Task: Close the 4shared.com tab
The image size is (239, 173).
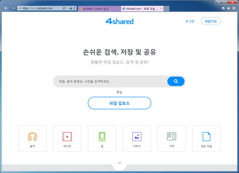Action: (x=161, y=9)
